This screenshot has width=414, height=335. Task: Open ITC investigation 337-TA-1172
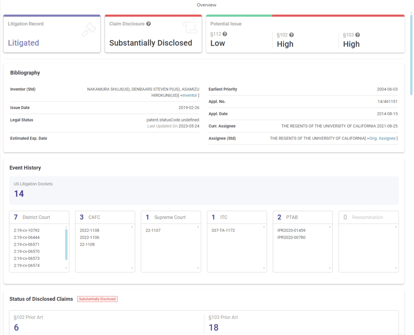(x=223, y=230)
